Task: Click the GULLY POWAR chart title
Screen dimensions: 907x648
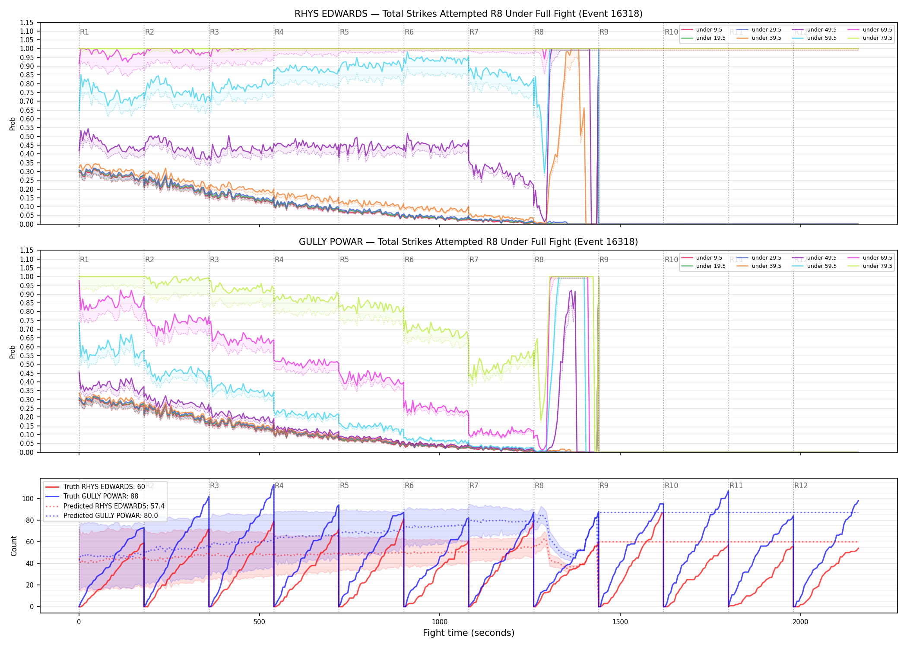Action: click(468, 242)
